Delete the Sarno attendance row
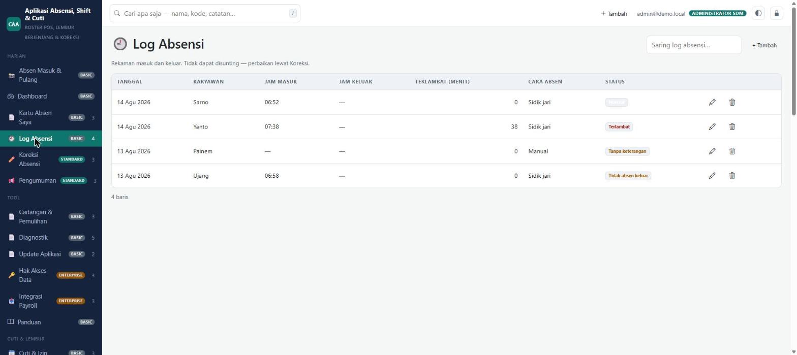This screenshot has width=797, height=355. tap(732, 102)
